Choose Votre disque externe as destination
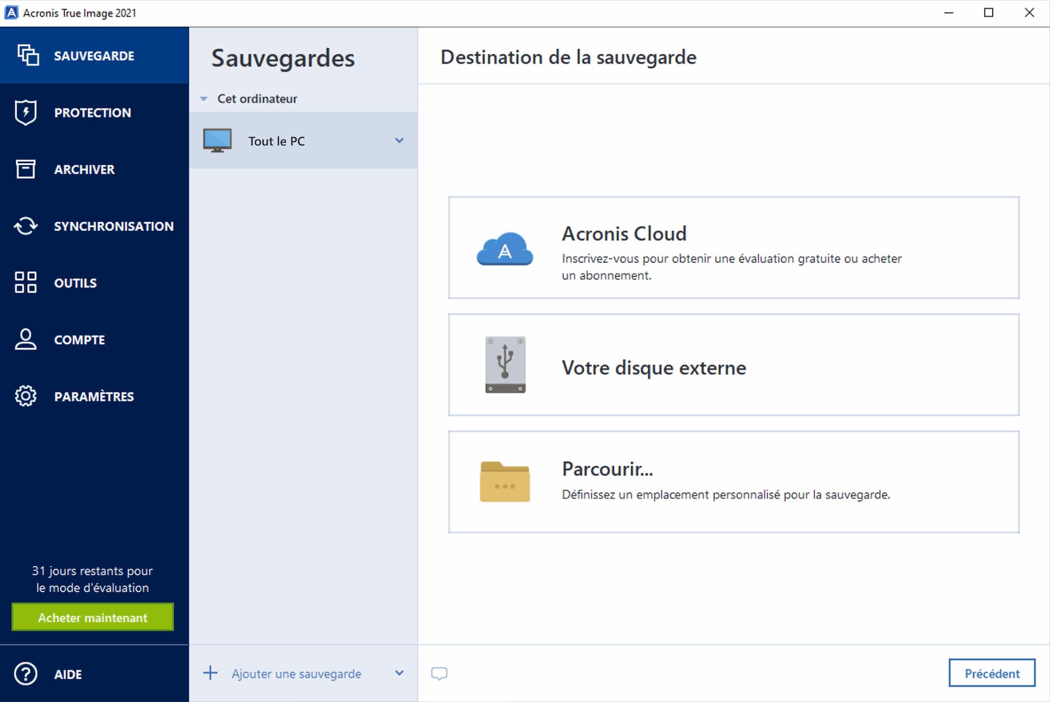 [734, 365]
